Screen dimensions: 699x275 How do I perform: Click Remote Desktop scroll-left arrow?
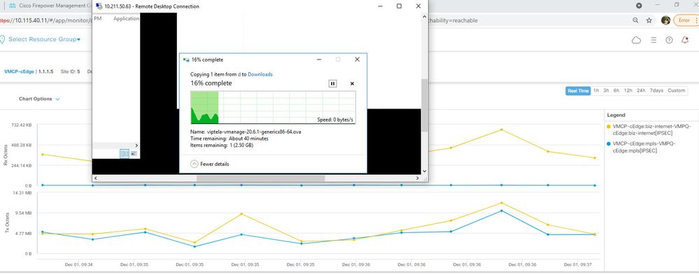click(96, 178)
